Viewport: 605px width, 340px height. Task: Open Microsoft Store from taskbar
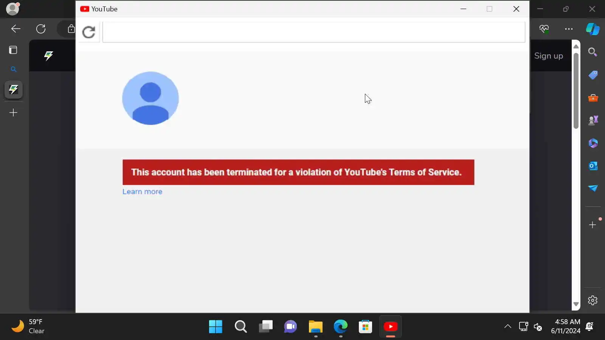tap(365, 326)
